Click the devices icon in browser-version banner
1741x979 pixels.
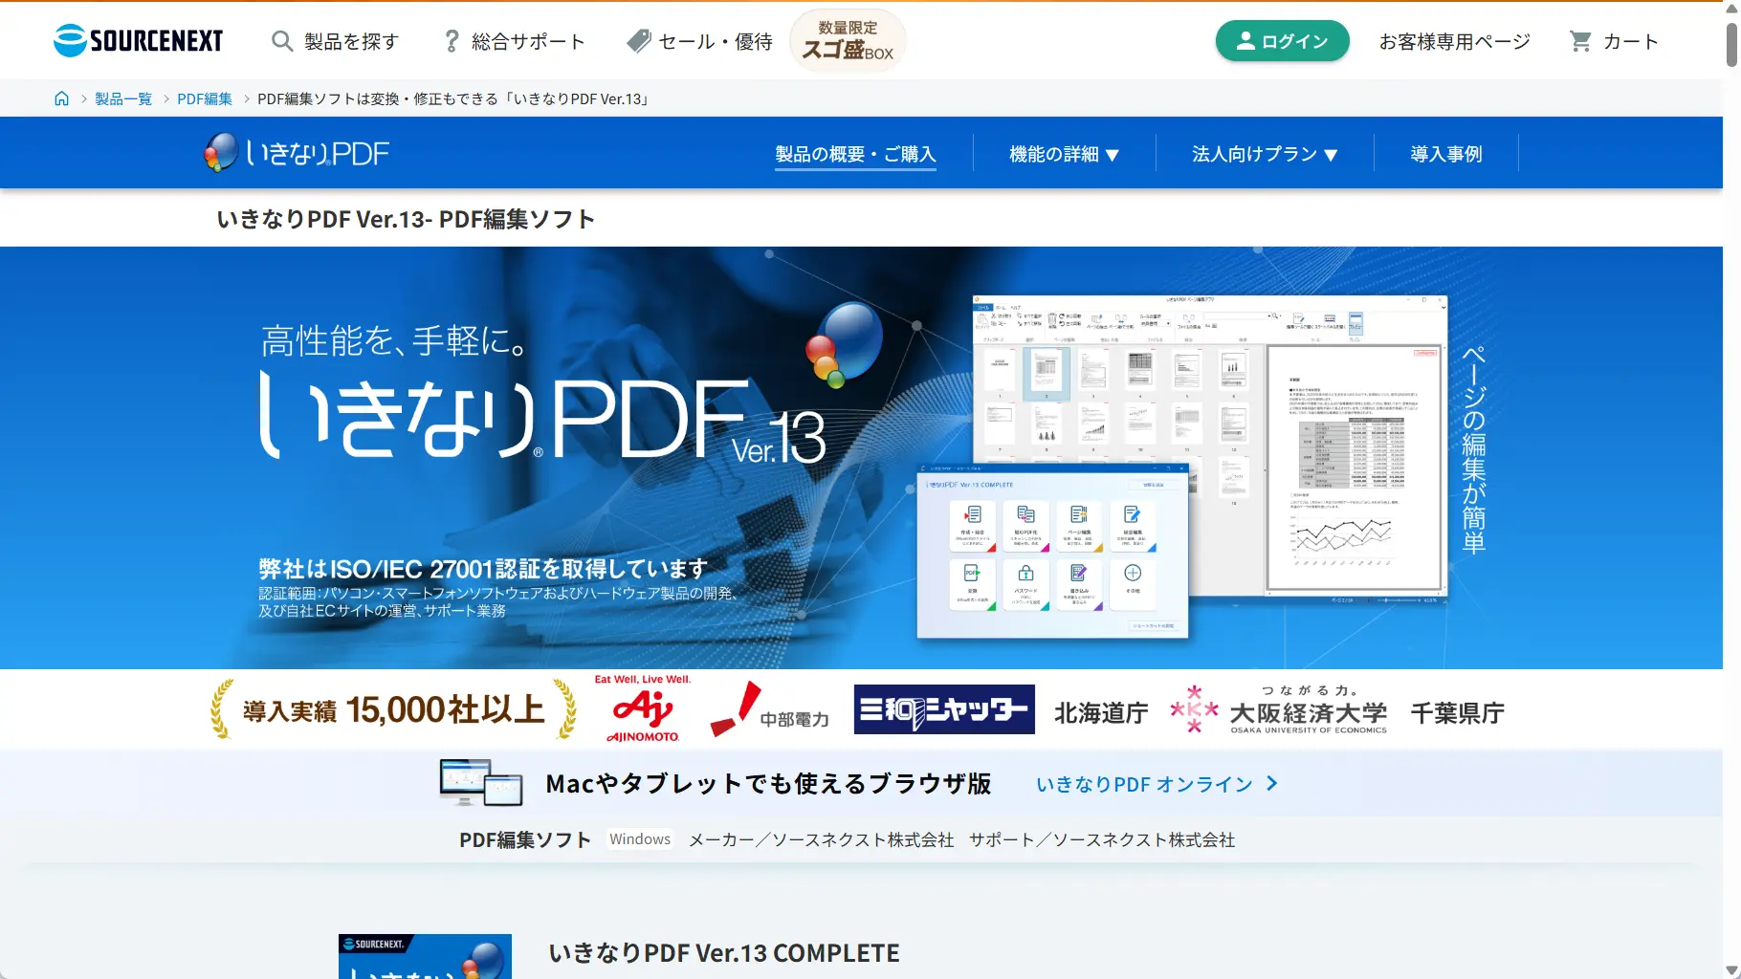[481, 783]
